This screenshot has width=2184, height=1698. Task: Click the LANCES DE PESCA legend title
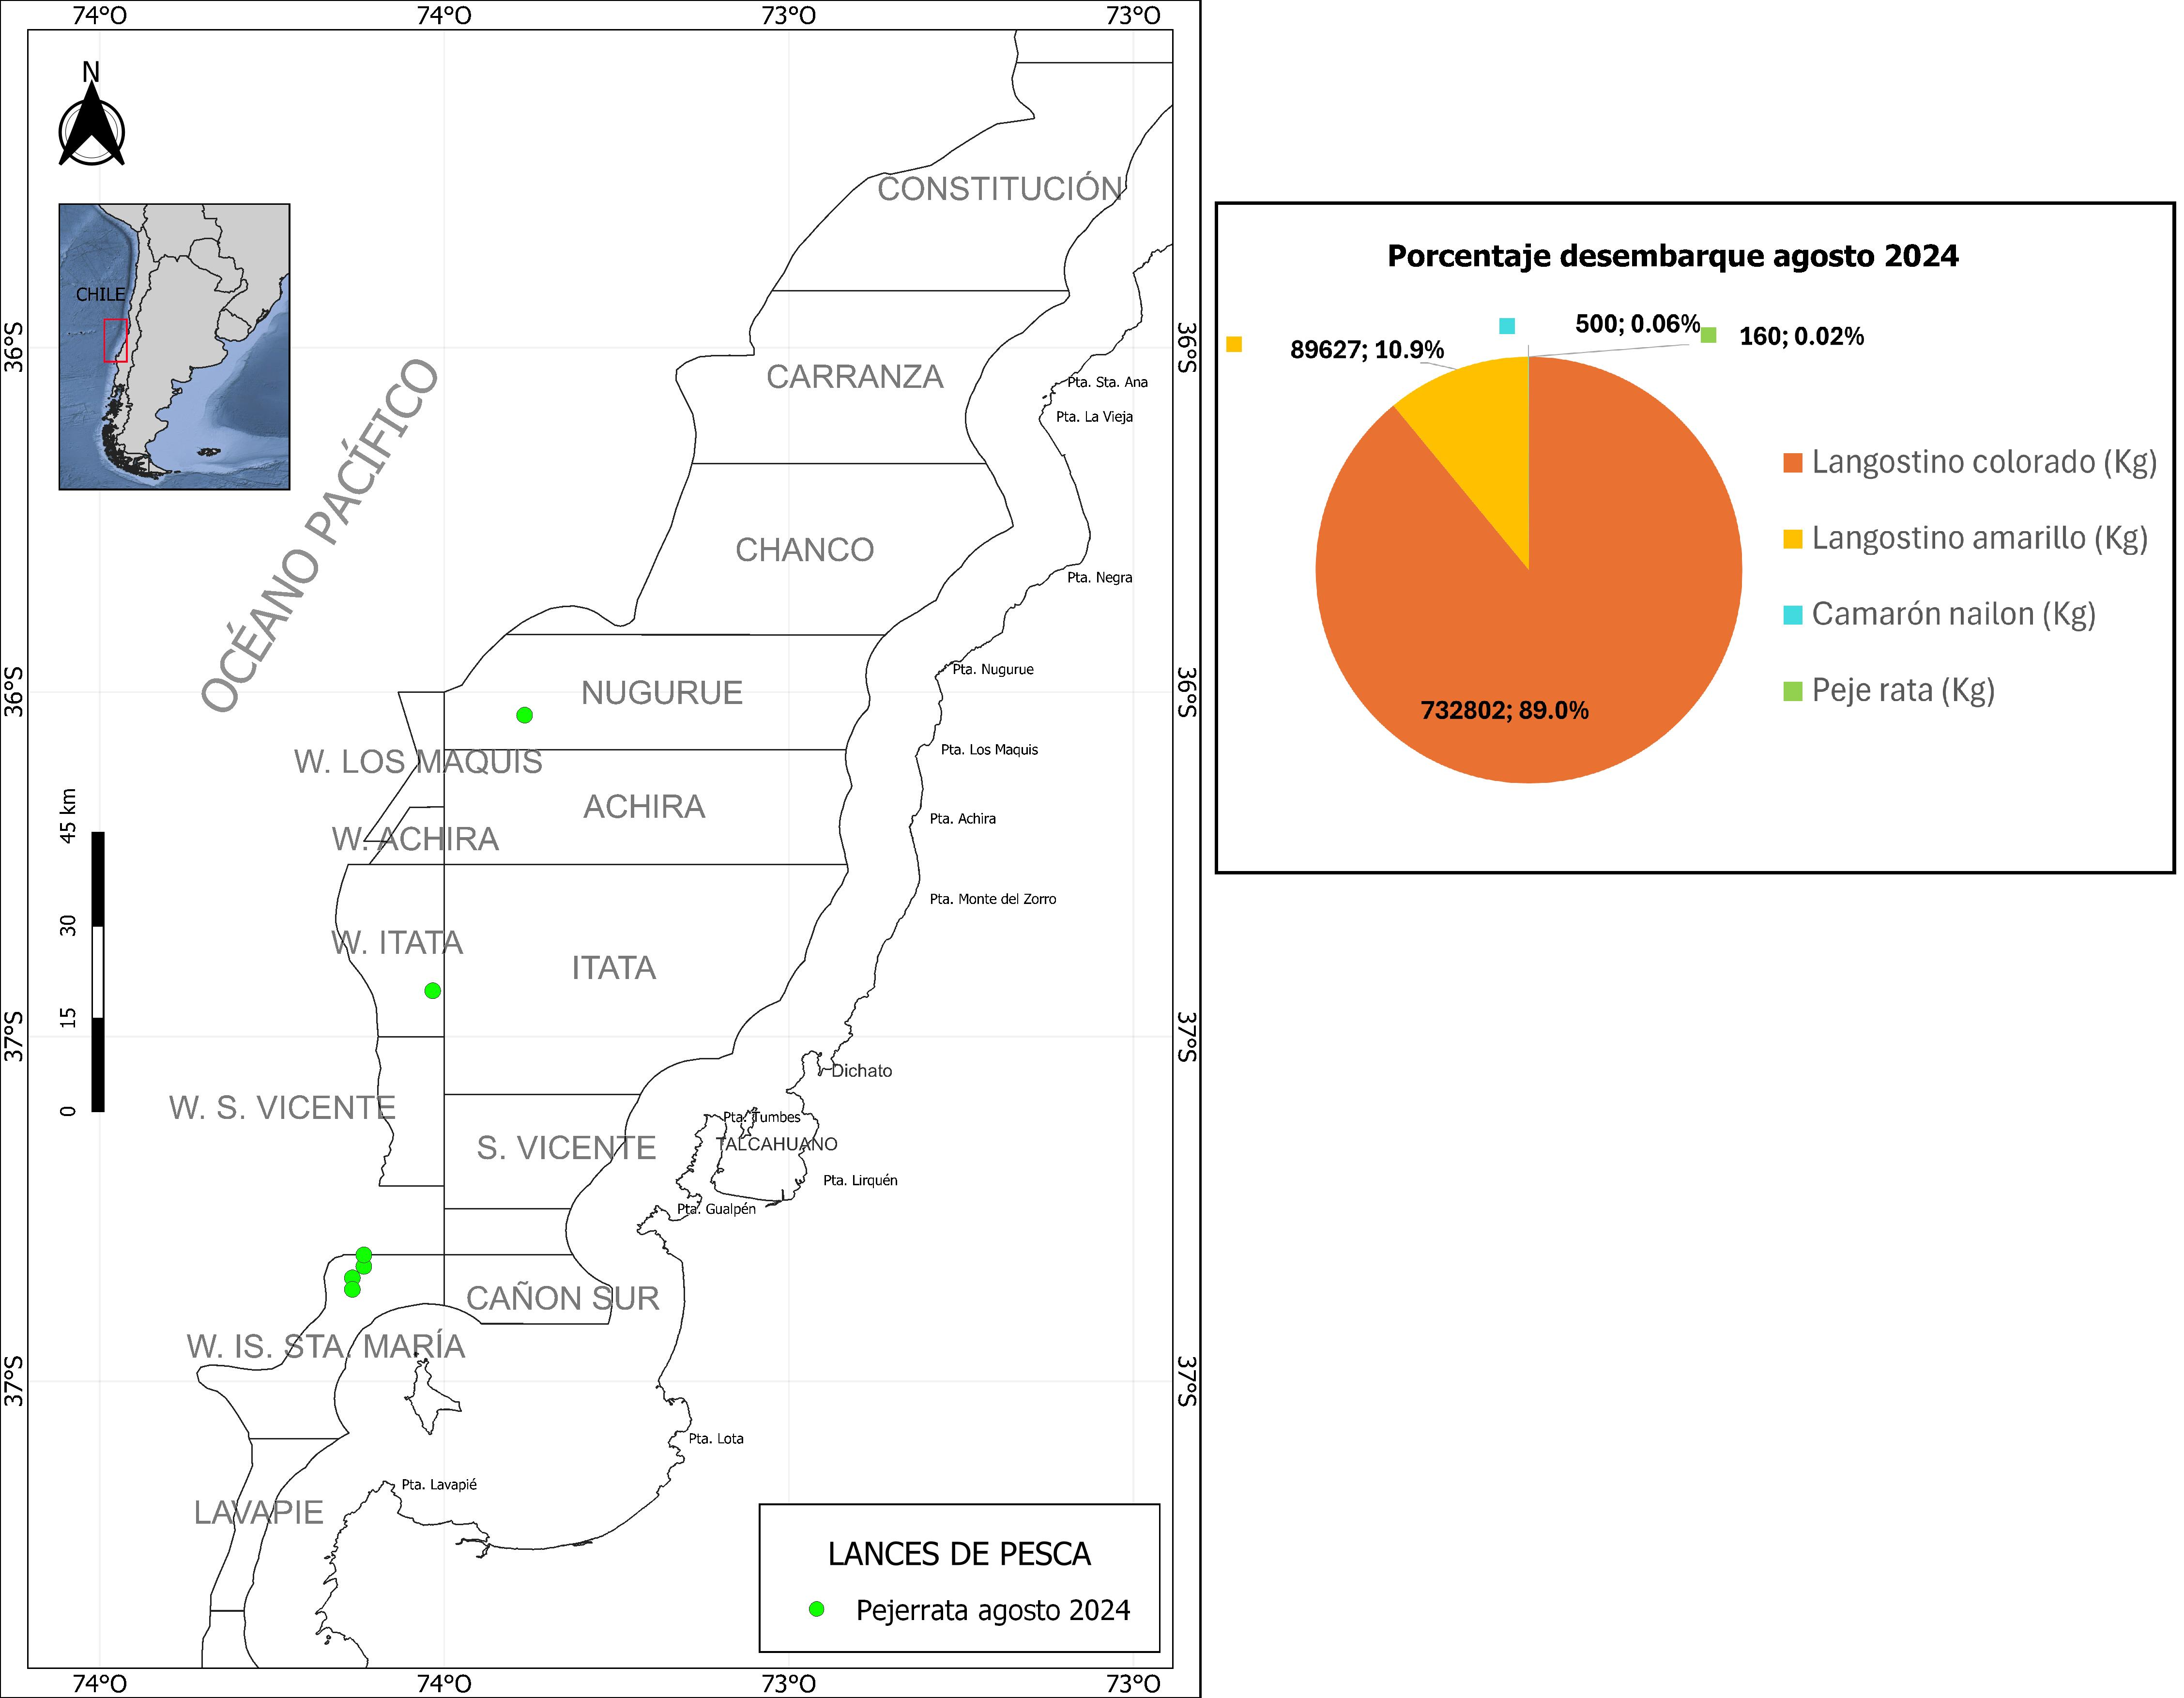coord(959,1553)
